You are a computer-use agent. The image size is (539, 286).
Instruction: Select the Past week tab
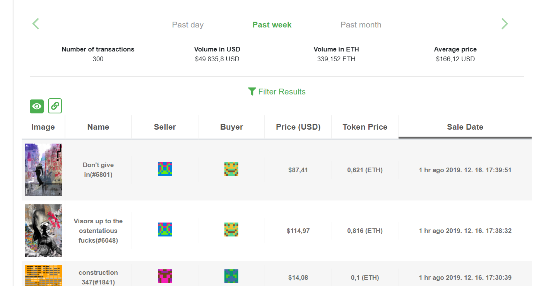[272, 25]
